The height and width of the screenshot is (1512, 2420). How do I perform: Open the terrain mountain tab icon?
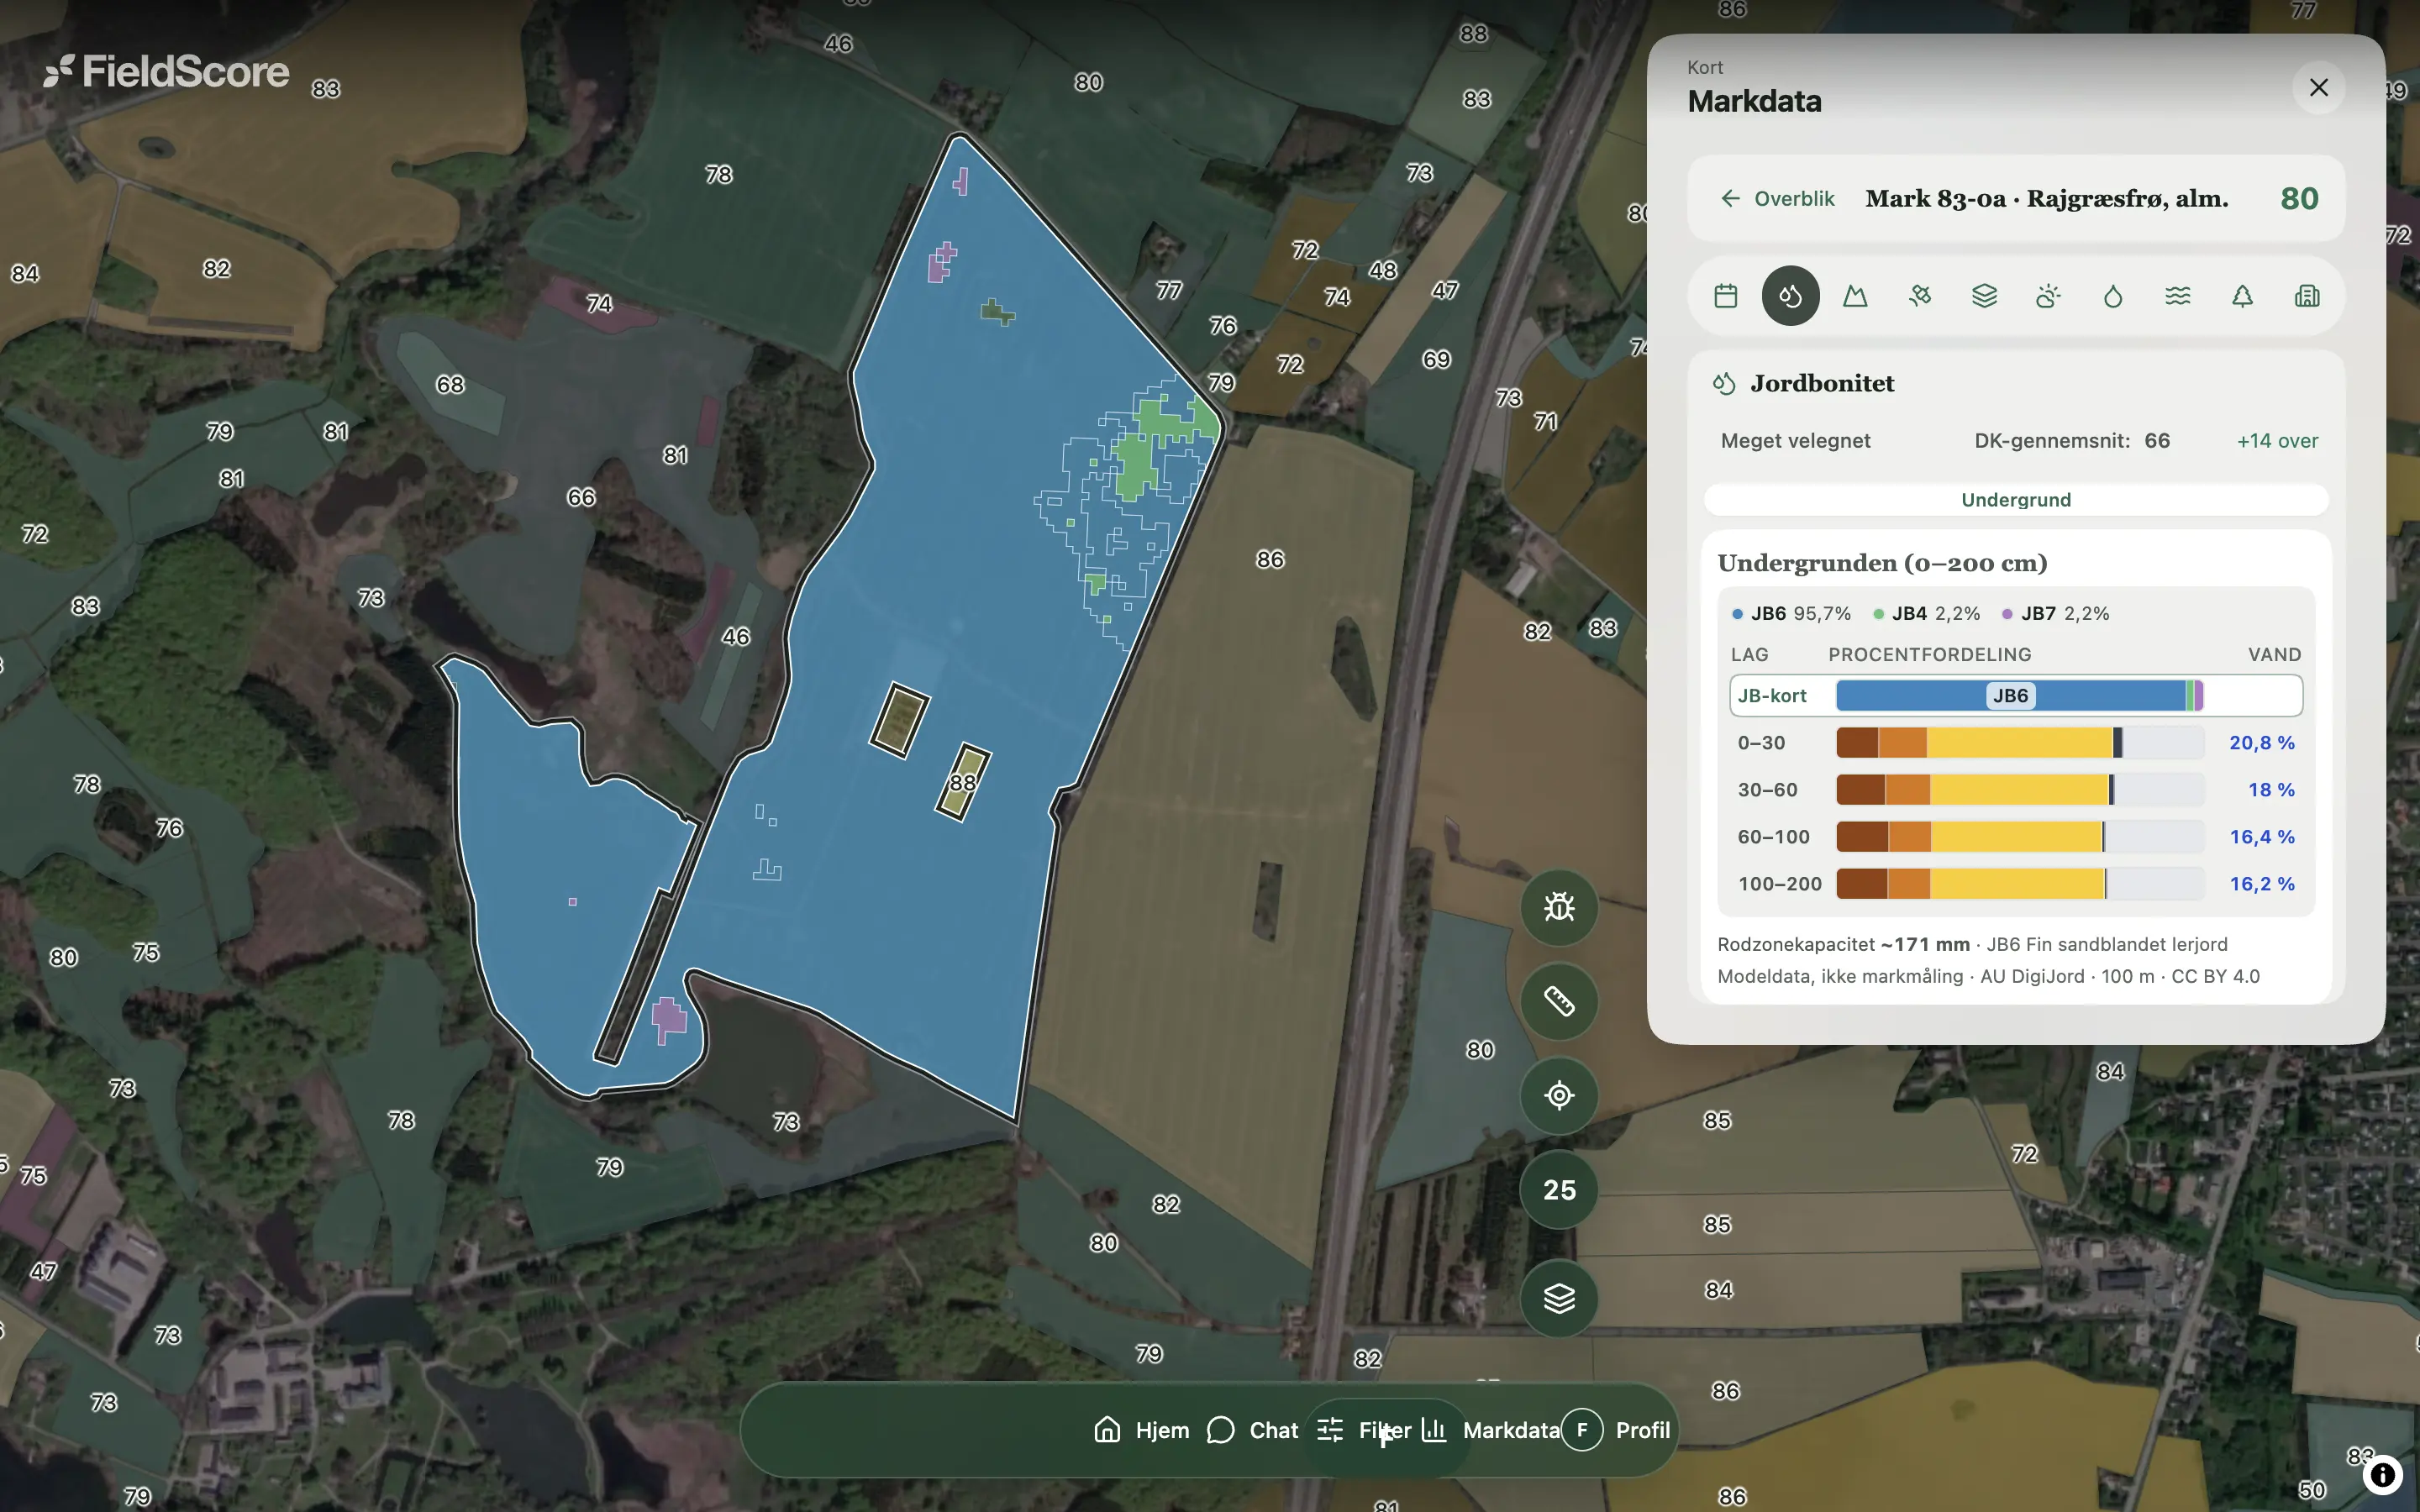pos(1855,296)
